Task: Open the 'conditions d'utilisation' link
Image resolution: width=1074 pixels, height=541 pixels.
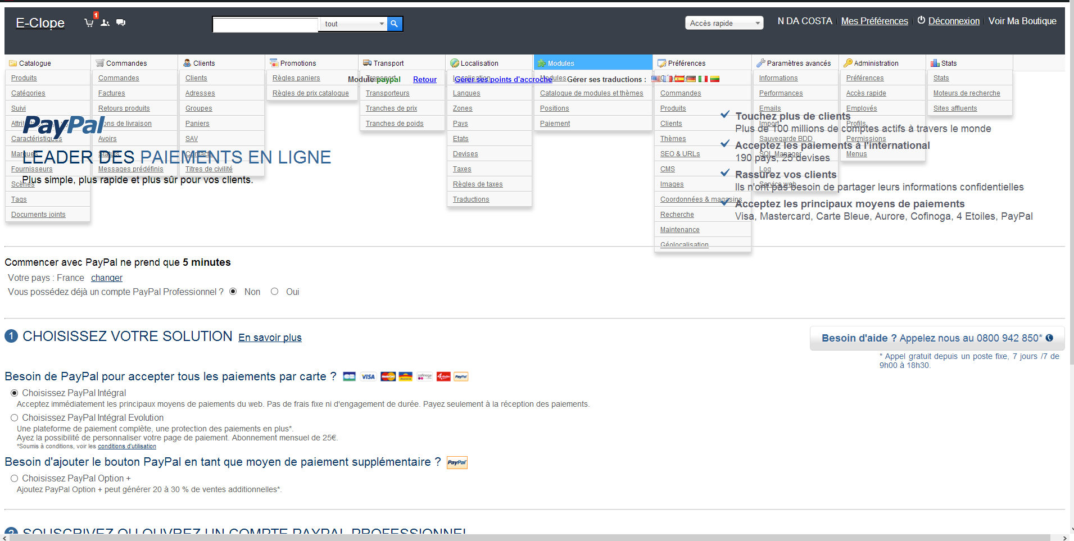Action: (x=127, y=447)
